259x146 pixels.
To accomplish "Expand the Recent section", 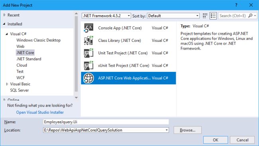I will pos(4,15).
